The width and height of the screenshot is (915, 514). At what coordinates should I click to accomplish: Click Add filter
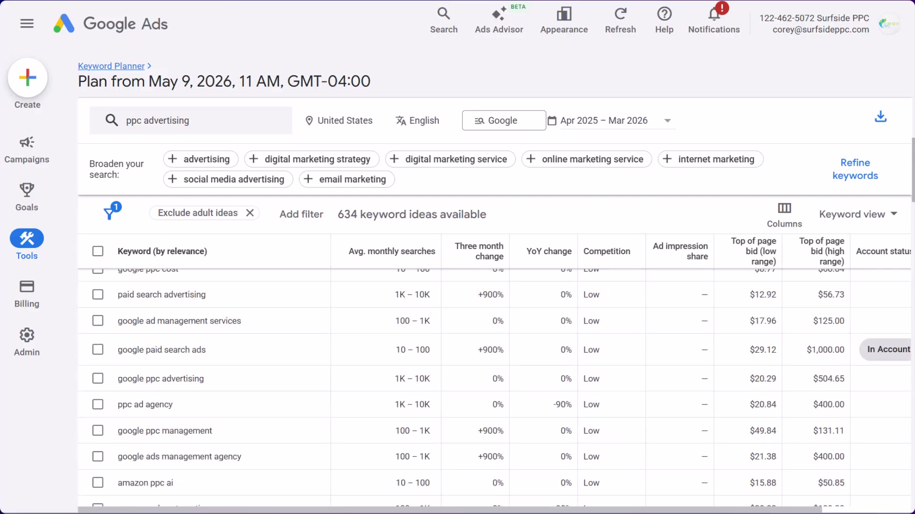[x=301, y=214]
